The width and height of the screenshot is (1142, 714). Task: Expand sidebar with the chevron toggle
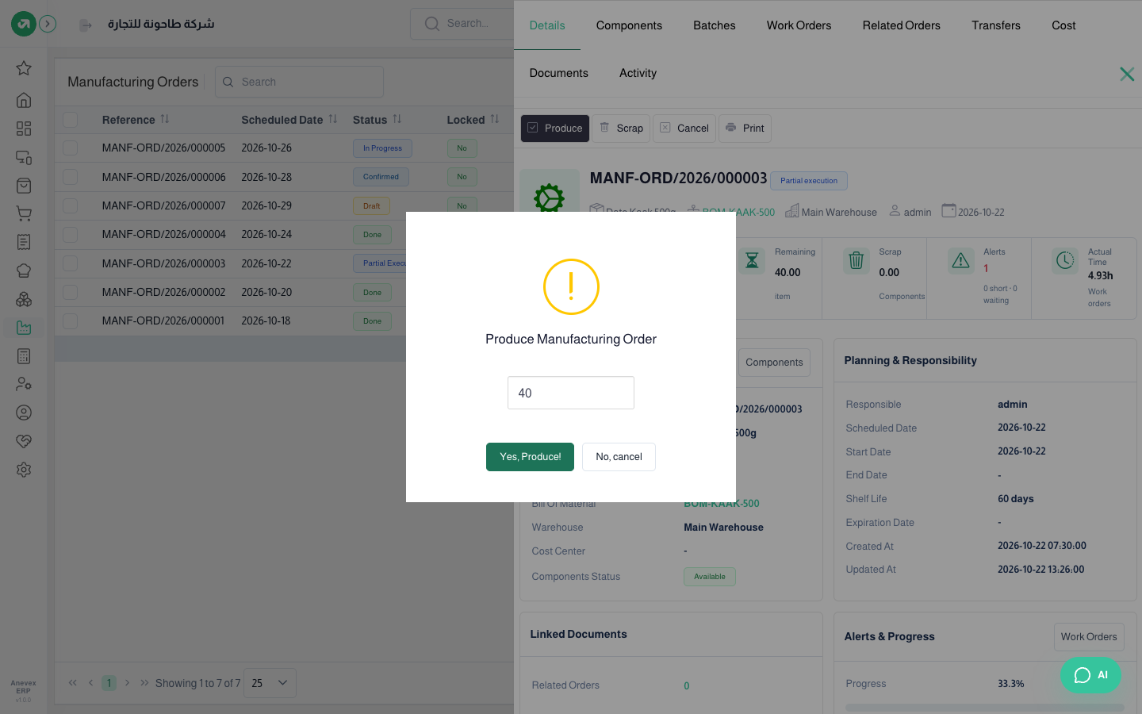[x=48, y=24]
